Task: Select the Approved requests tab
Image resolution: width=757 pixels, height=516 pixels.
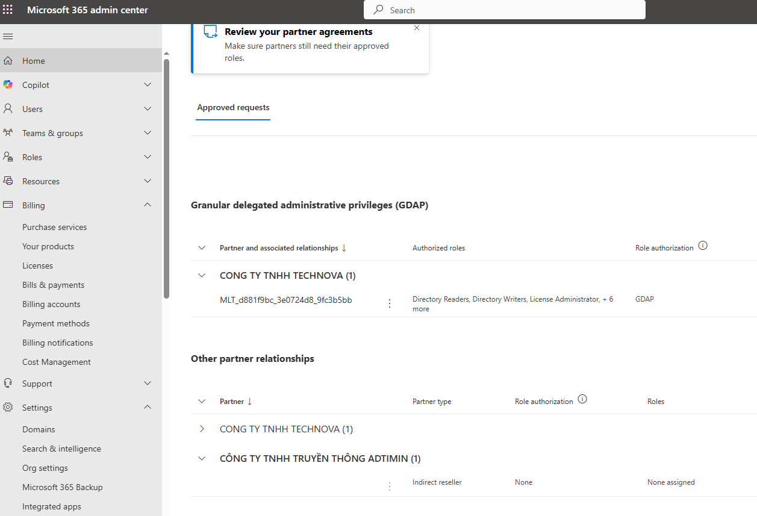Action: [x=233, y=108]
